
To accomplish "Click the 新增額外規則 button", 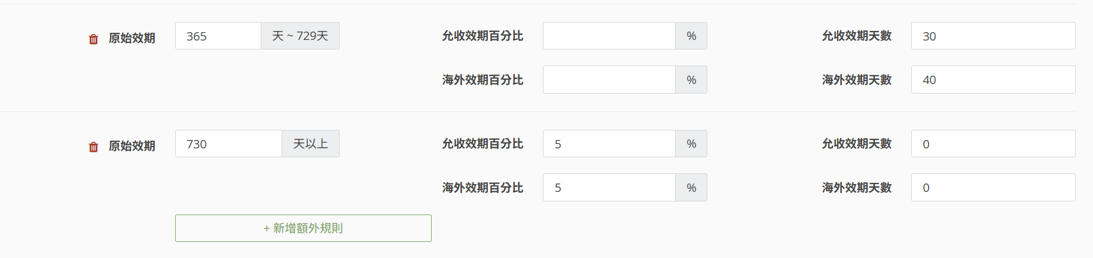I will (303, 228).
